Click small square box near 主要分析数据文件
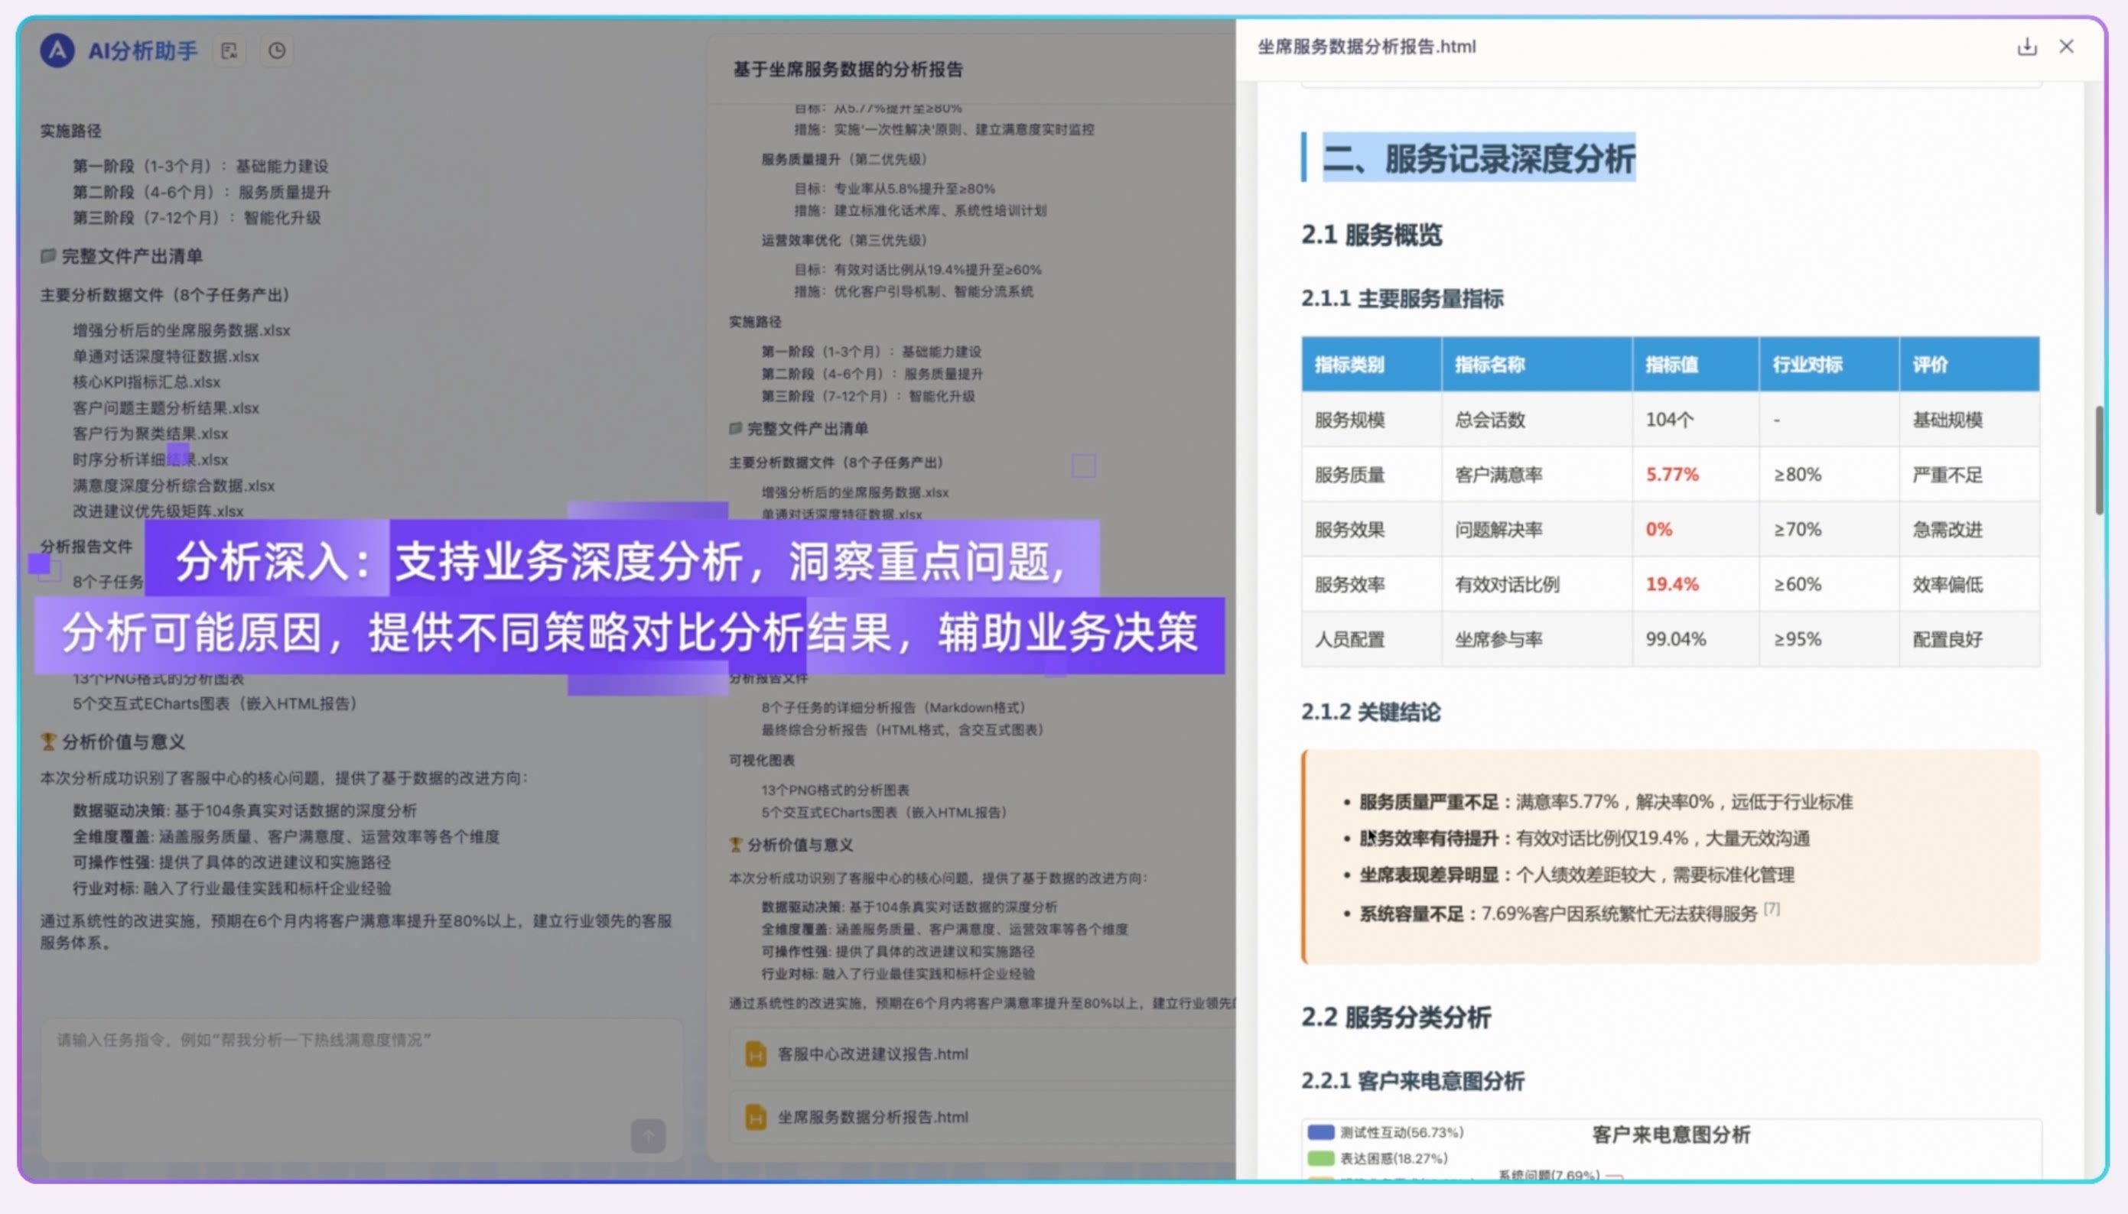The image size is (2128, 1214). pos(1083,466)
